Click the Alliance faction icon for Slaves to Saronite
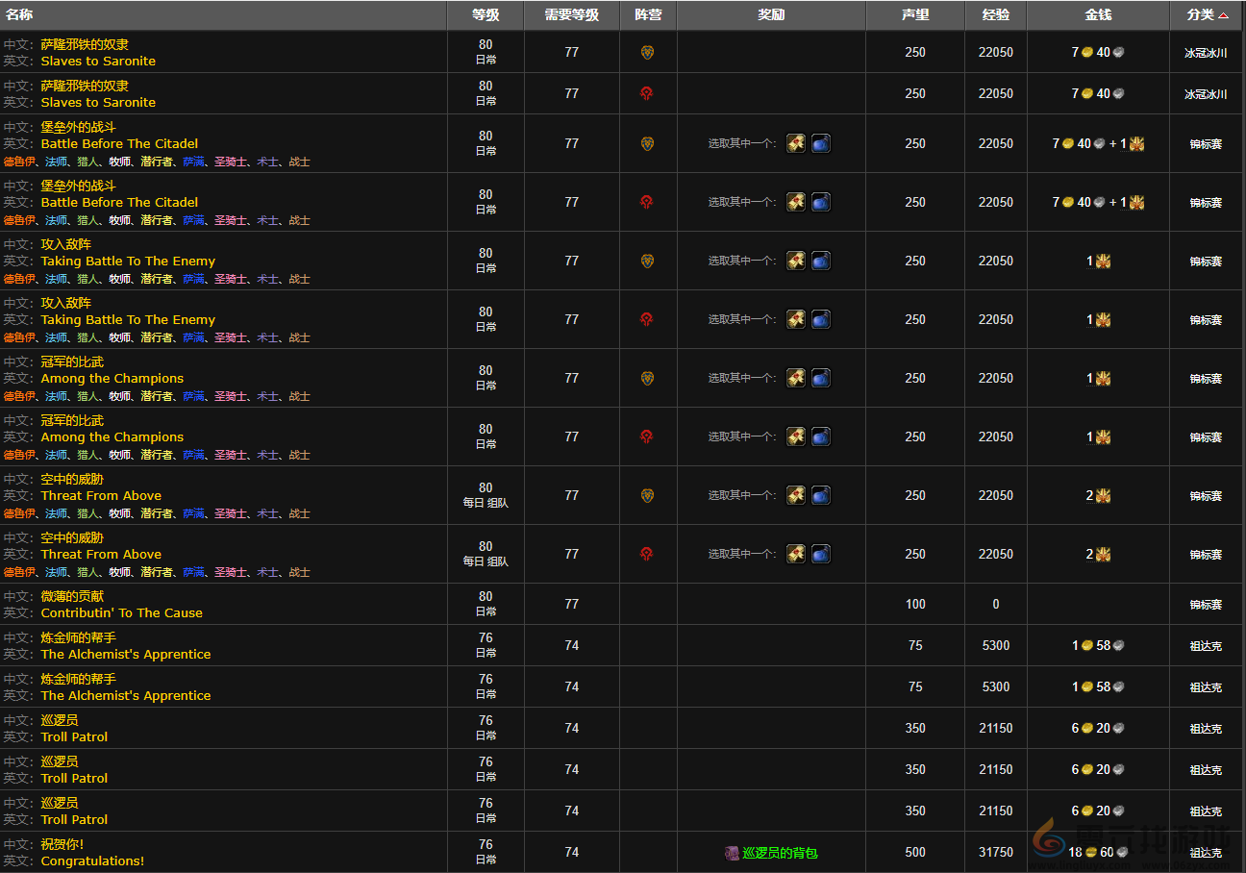Screen dimensions: 1246x873 coord(647,52)
